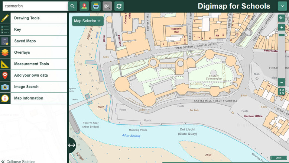Click the Map Information info icon

[x=5, y=98]
